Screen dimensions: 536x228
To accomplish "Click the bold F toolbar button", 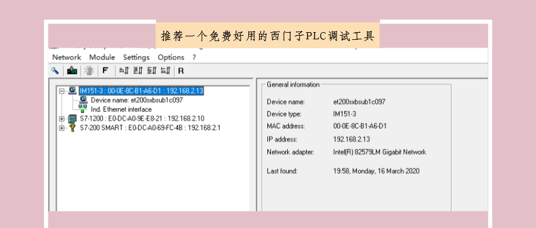I will tap(105, 71).
